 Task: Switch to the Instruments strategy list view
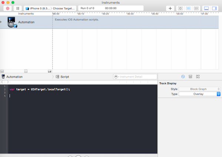[188, 8]
